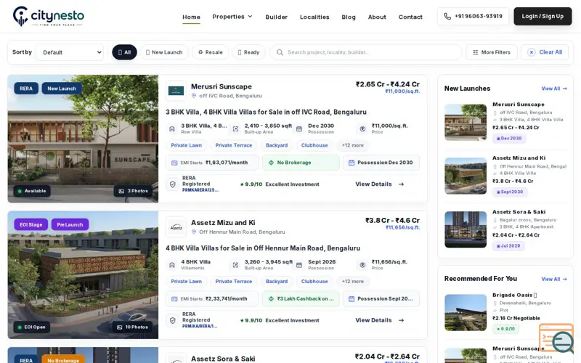
Task: Click the RERA shield icon on Merusri Sunscape card
Action: tap(172, 184)
